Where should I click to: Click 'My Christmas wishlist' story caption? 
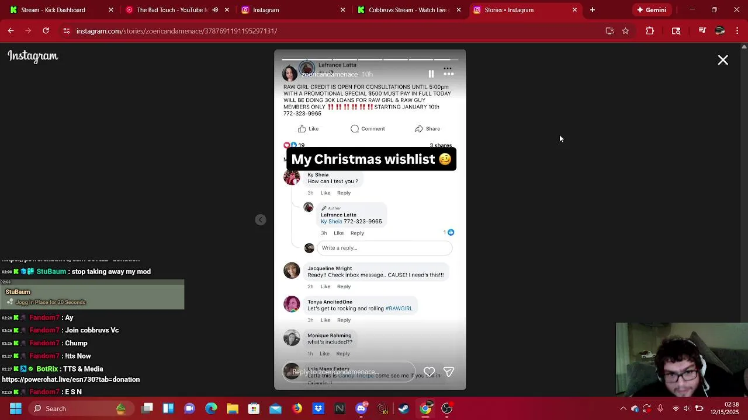(x=371, y=159)
